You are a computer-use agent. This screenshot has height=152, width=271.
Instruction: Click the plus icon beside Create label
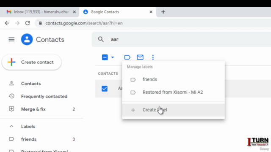point(133,110)
